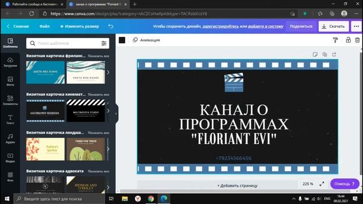Screen dimensions: 363x204
Task: Click the copy style paint roller icon
Action: coord(335,40)
